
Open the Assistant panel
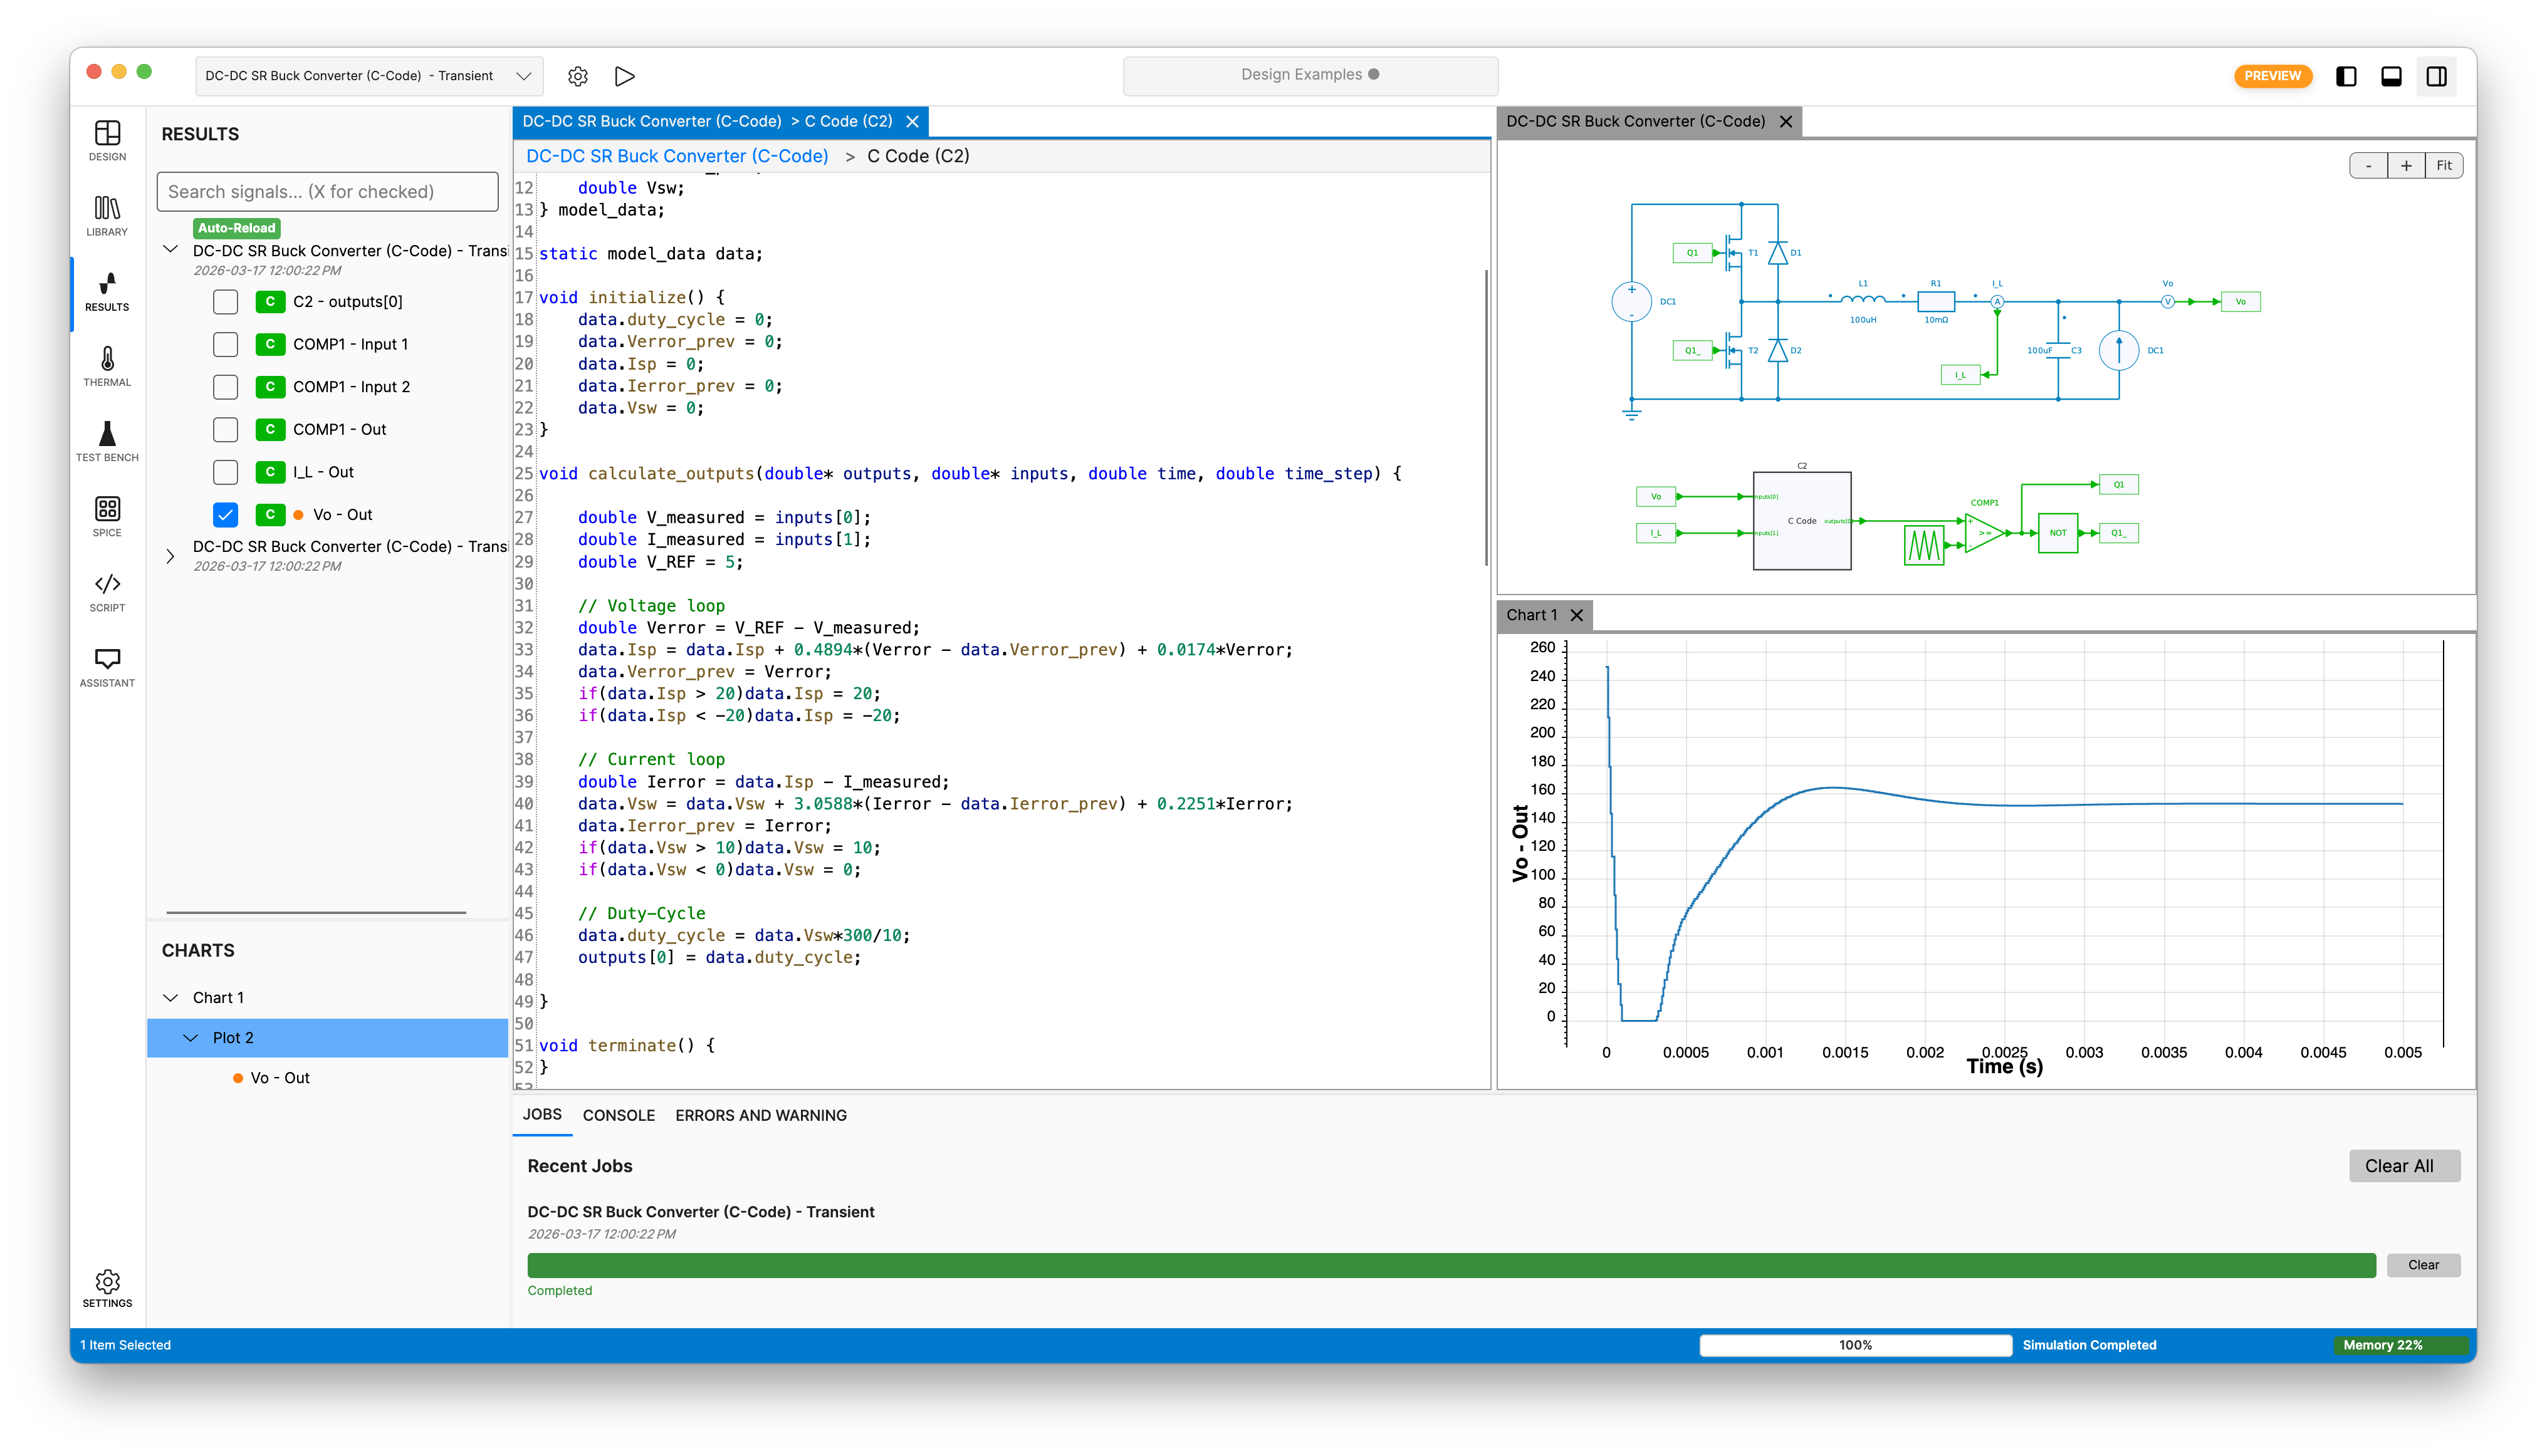pos(106,665)
